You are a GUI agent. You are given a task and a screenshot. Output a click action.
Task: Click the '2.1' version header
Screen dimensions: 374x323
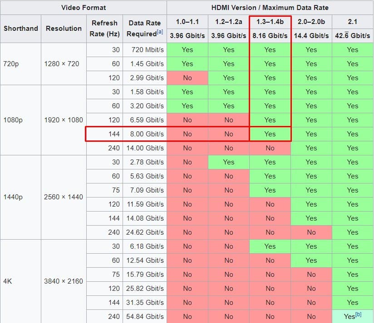click(353, 22)
